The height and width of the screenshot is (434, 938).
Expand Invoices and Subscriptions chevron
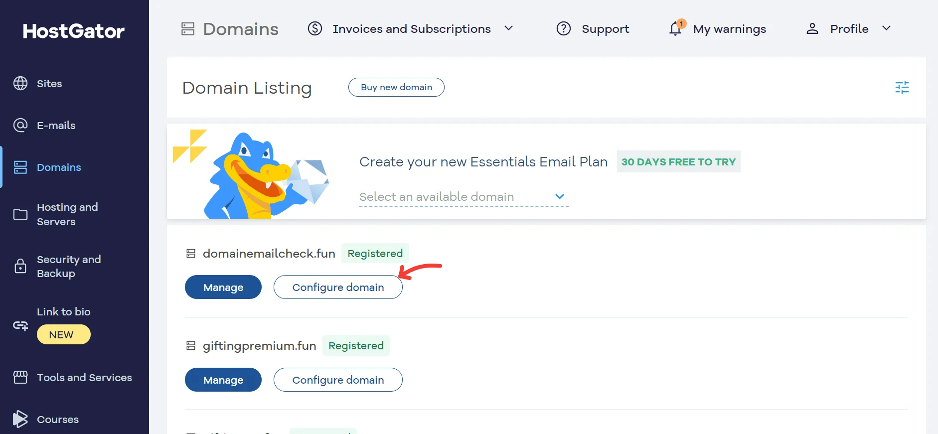pos(509,28)
